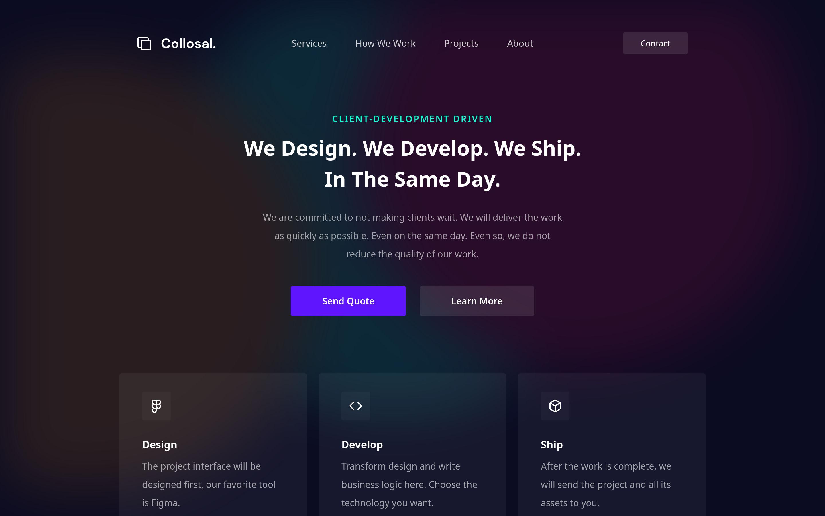
Task: Click the How We Work navigation item
Action: point(386,43)
